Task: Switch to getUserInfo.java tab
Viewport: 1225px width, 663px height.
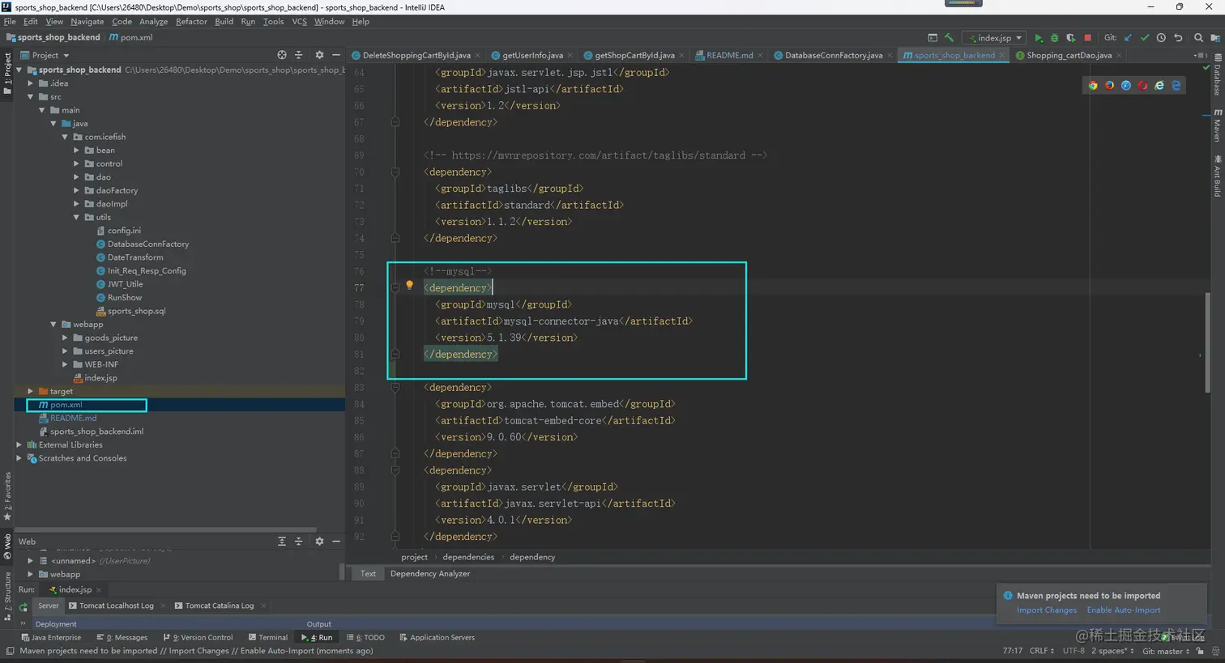Action: [x=531, y=55]
